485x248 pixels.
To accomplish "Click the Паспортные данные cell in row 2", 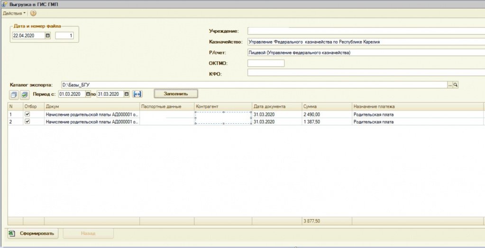I will point(167,122).
